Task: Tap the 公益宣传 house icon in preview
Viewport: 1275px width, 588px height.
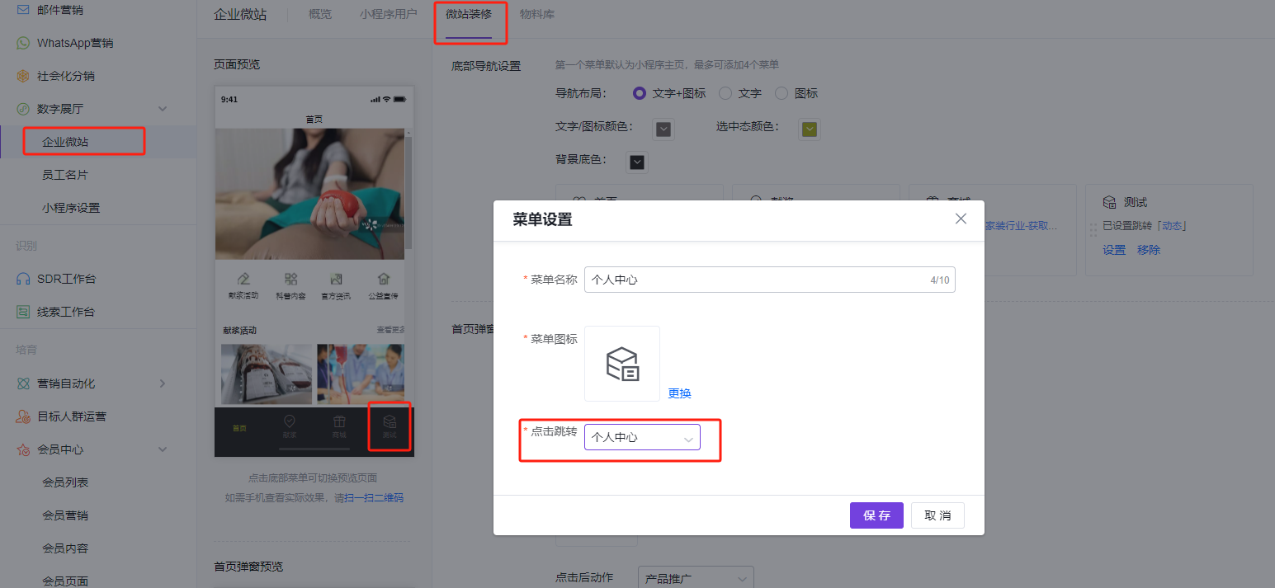Action: (x=383, y=279)
